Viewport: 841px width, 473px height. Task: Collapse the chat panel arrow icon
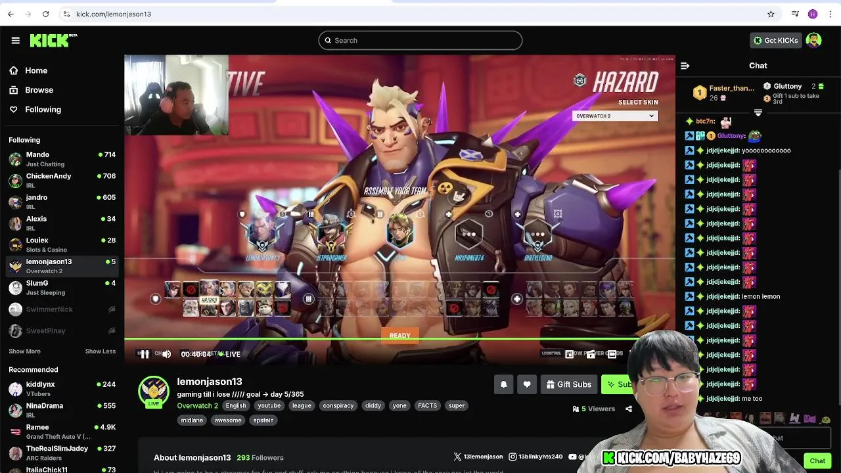click(685, 66)
